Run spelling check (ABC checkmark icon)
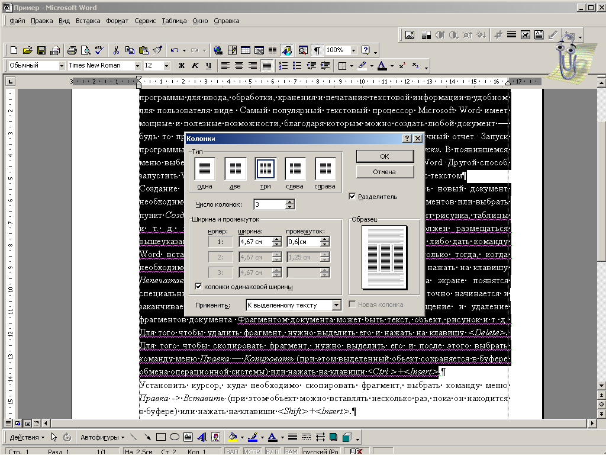 99,50
